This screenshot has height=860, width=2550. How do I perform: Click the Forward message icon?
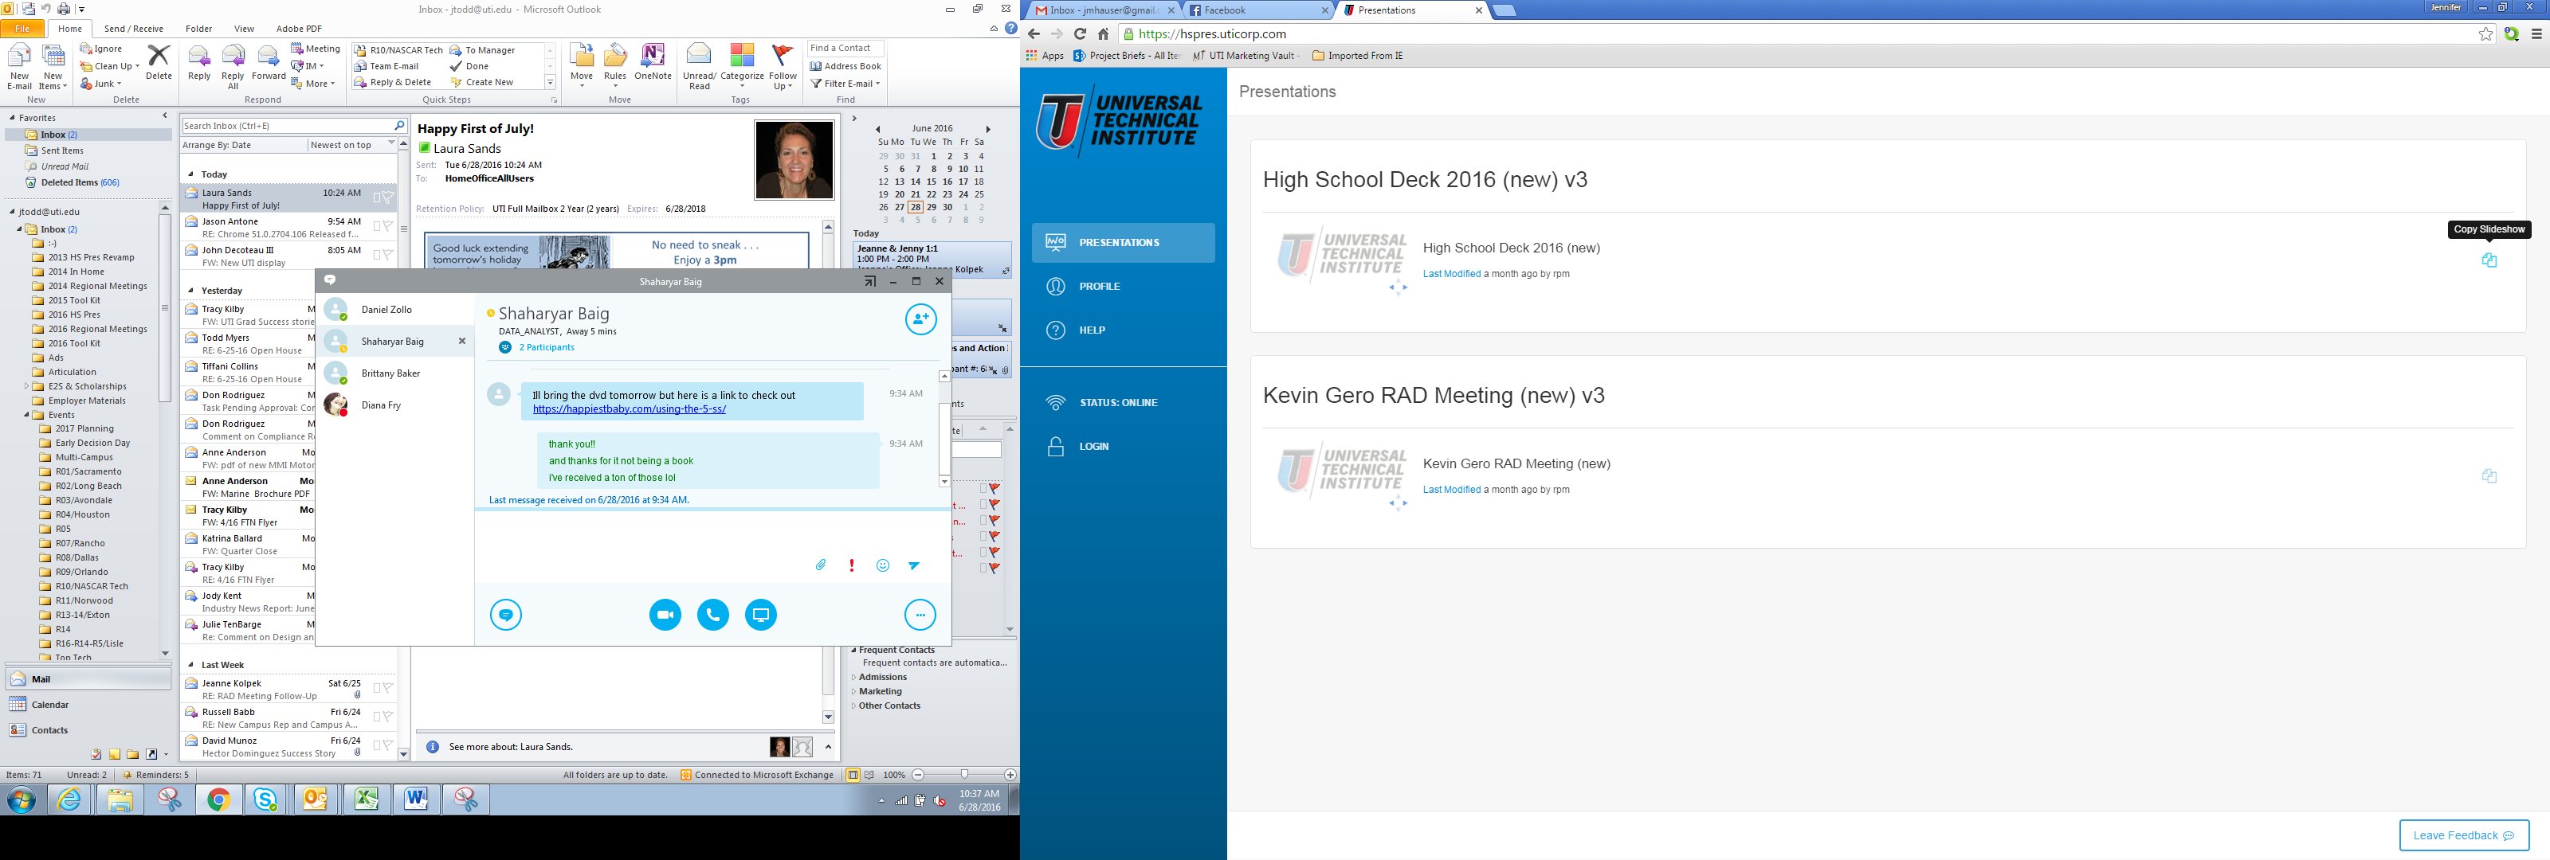coord(269,62)
